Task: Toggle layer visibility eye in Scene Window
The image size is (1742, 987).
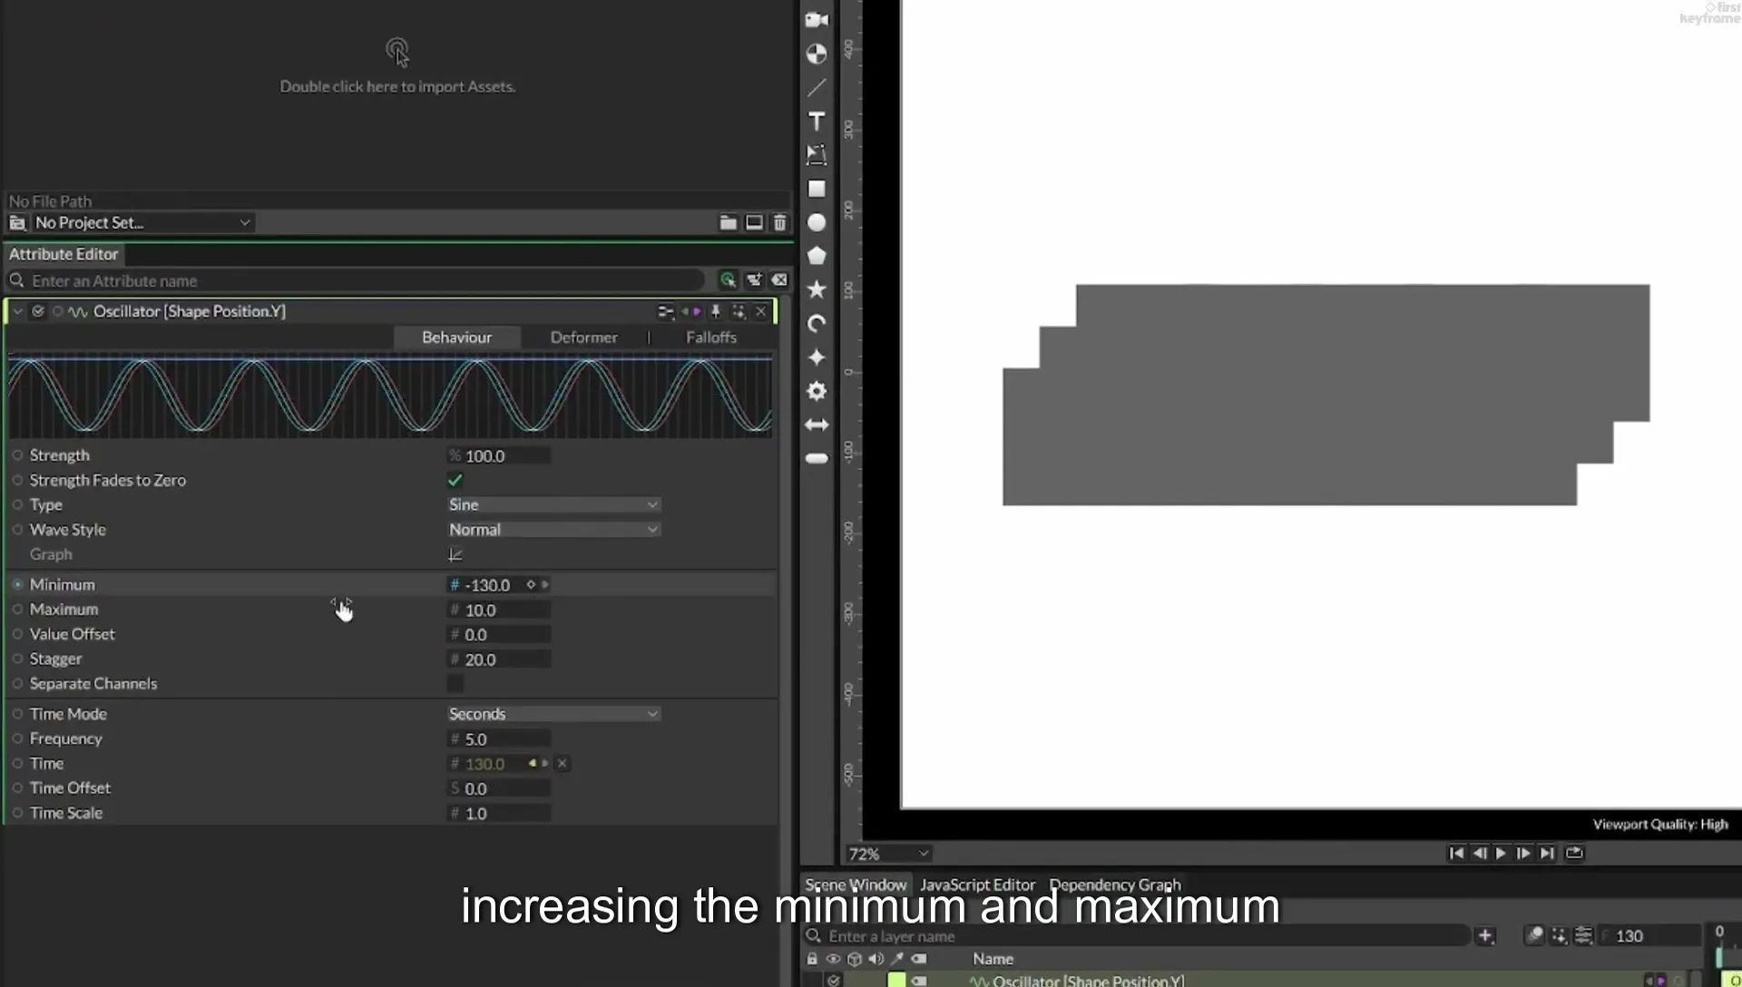Action: click(x=833, y=958)
